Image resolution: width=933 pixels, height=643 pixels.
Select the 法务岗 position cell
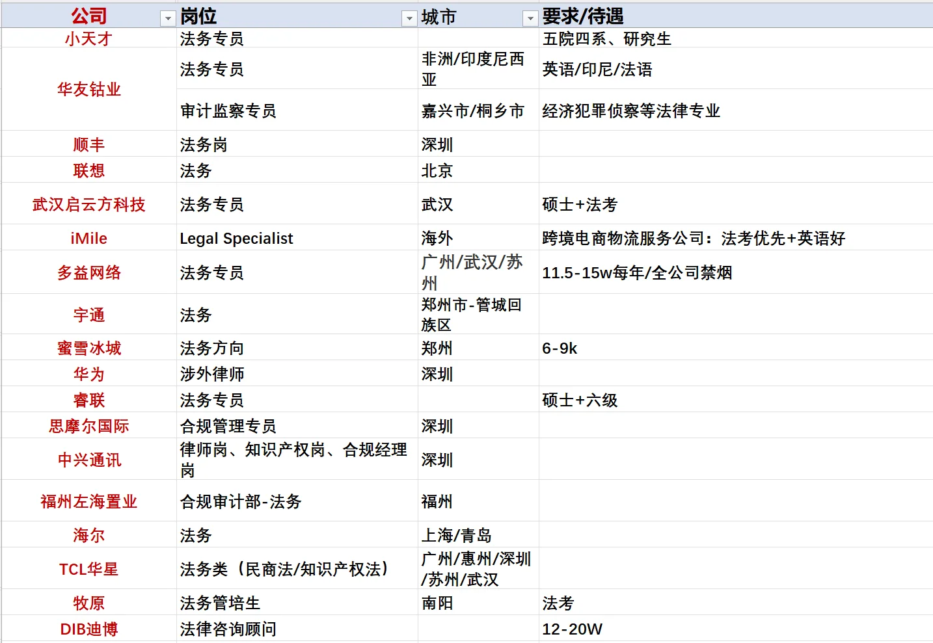coord(297,144)
